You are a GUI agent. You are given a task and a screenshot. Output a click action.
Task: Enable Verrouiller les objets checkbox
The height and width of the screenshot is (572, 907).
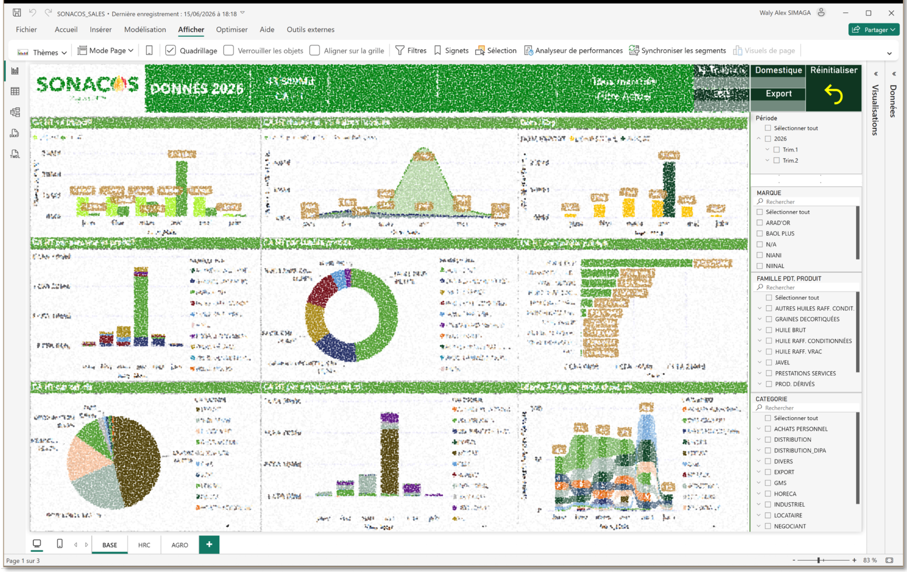(x=229, y=50)
